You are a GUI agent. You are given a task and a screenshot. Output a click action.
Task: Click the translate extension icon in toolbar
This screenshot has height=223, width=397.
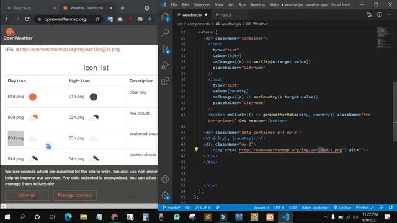click(x=110, y=19)
